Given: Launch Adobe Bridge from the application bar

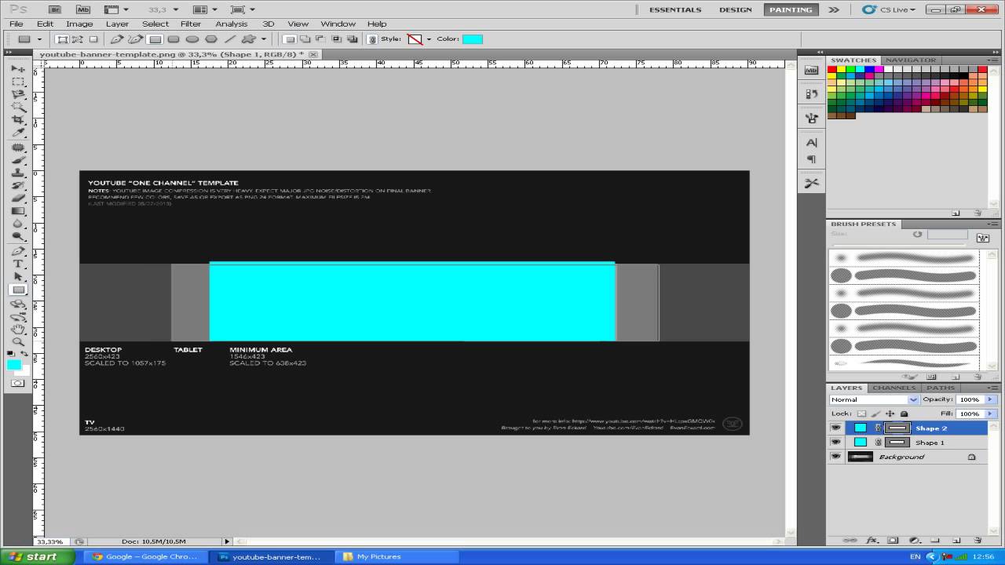Looking at the screenshot, I should pyautogui.click(x=55, y=9).
